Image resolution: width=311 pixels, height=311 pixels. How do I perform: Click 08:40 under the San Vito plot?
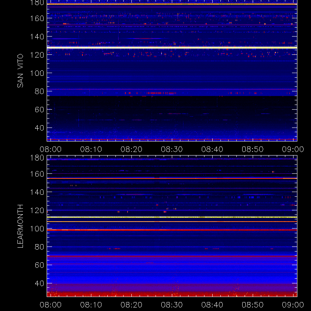click(212, 149)
